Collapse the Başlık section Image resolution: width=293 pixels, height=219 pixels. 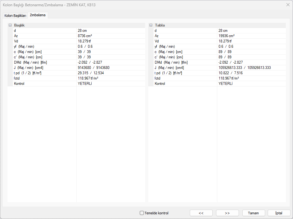click(x=10, y=25)
